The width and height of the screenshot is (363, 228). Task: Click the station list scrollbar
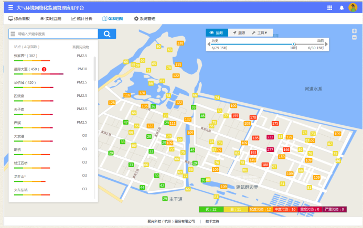(95, 69)
